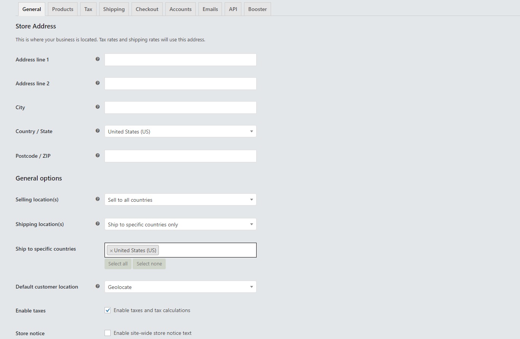Go to the Accounts tab
This screenshot has height=339, width=520.
point(181,9)
